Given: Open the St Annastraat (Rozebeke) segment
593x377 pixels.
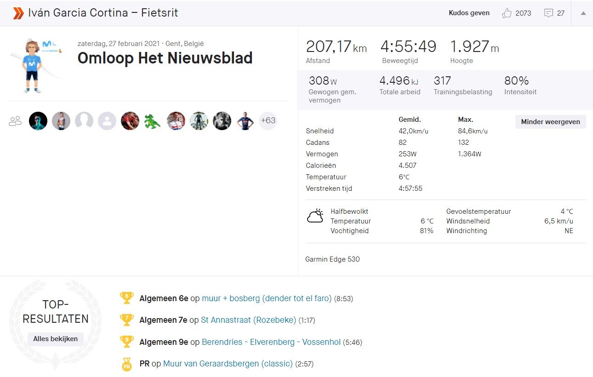Looking at the screenshot, I should (x=248, y=320).
